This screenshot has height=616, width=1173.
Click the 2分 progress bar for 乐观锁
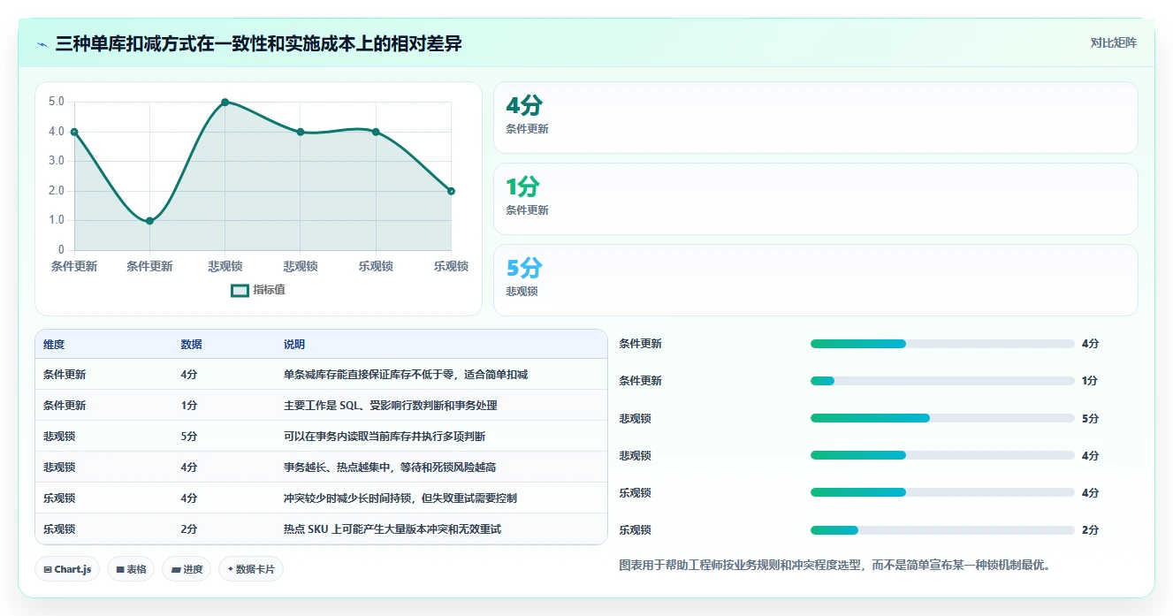click(942, 530)
